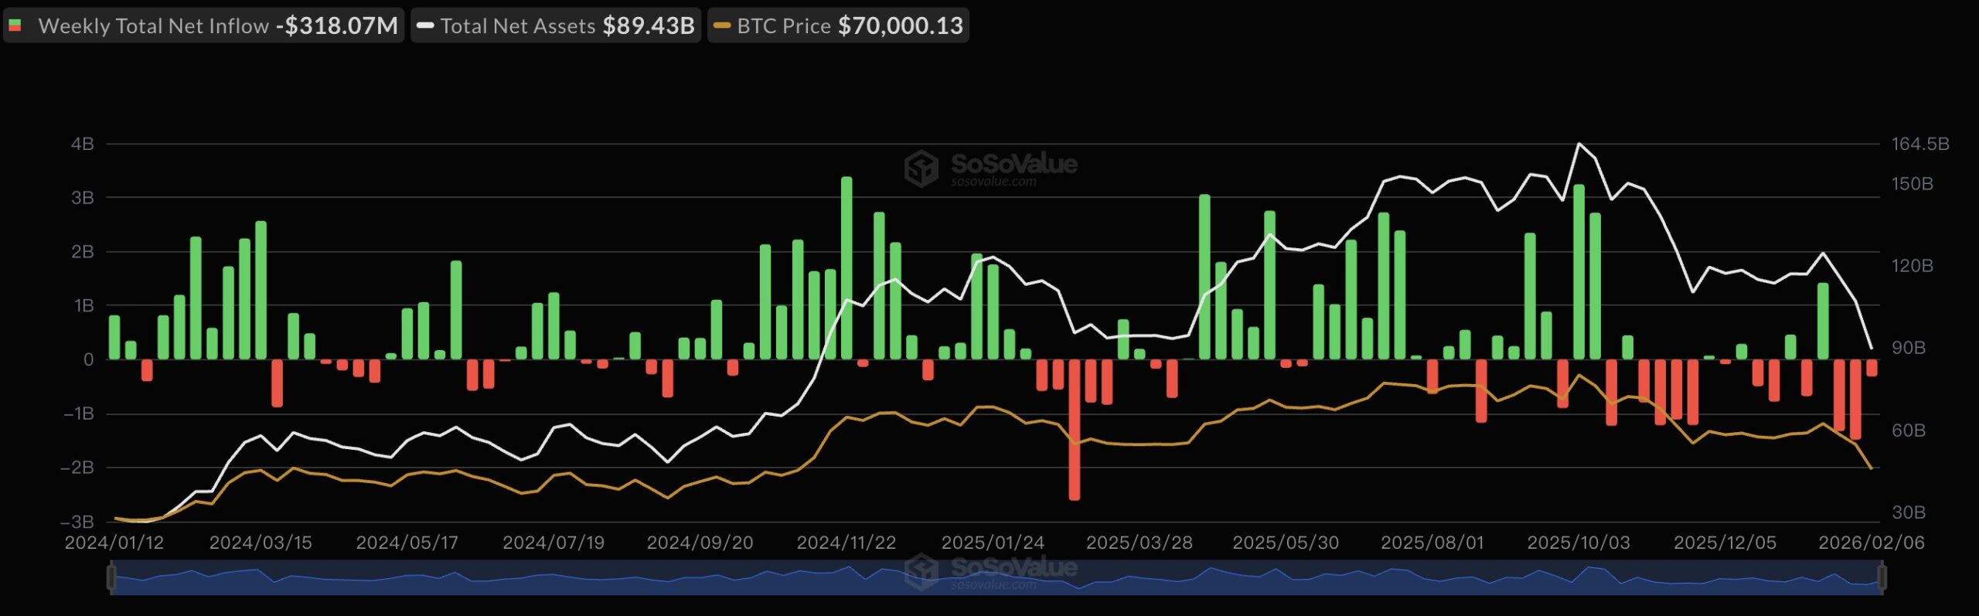Click the blue overview strip of the range slider
1979x616 pixels.
[996, 577]
